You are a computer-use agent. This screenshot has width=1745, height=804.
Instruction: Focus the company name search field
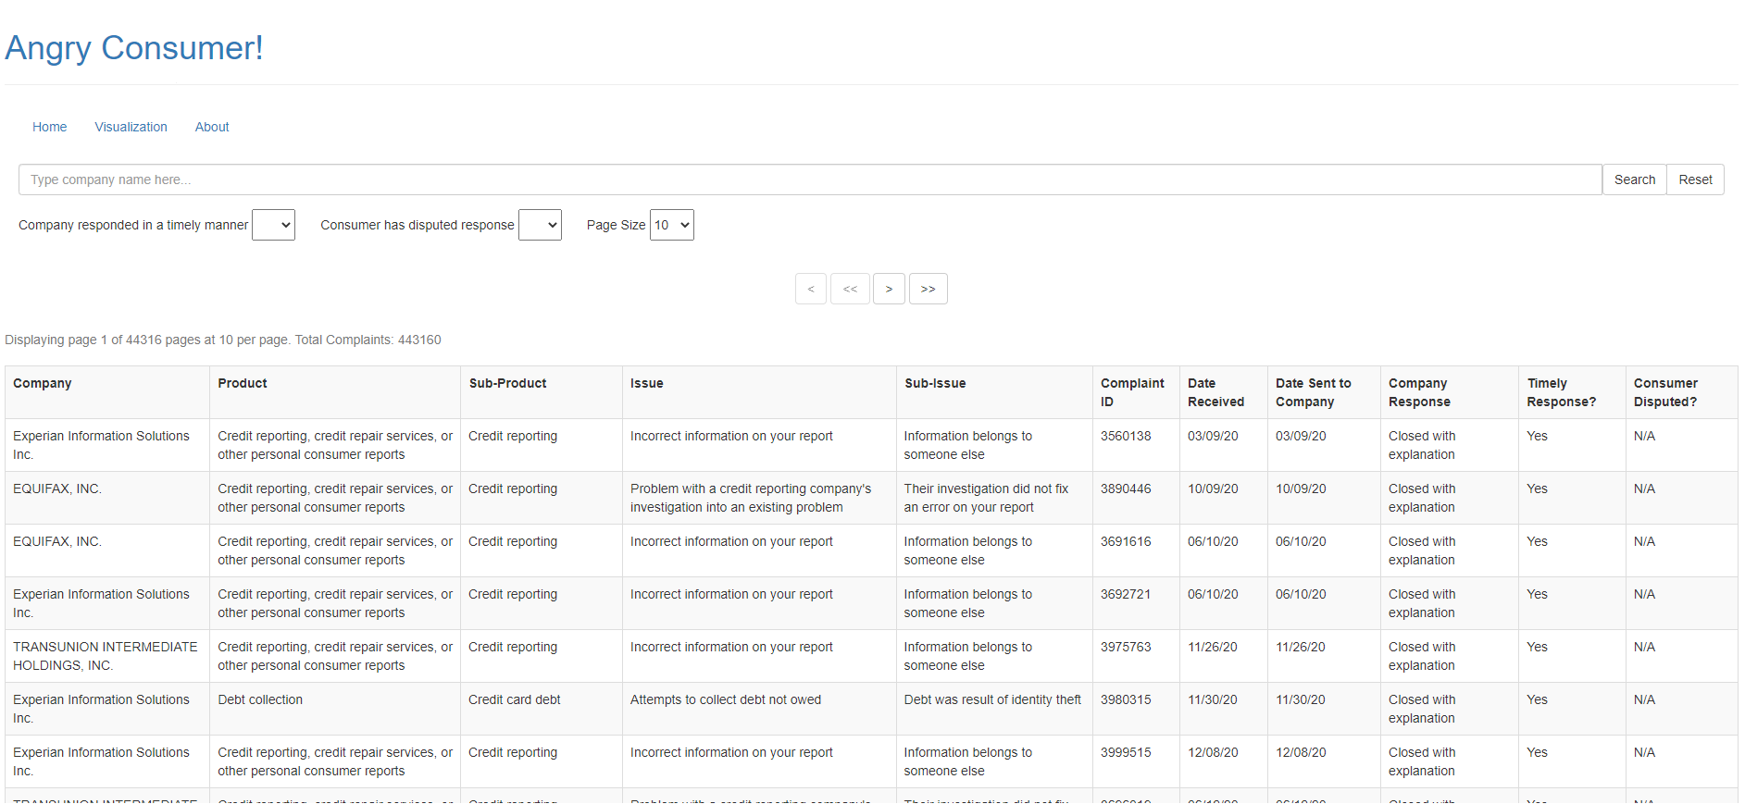810,179
